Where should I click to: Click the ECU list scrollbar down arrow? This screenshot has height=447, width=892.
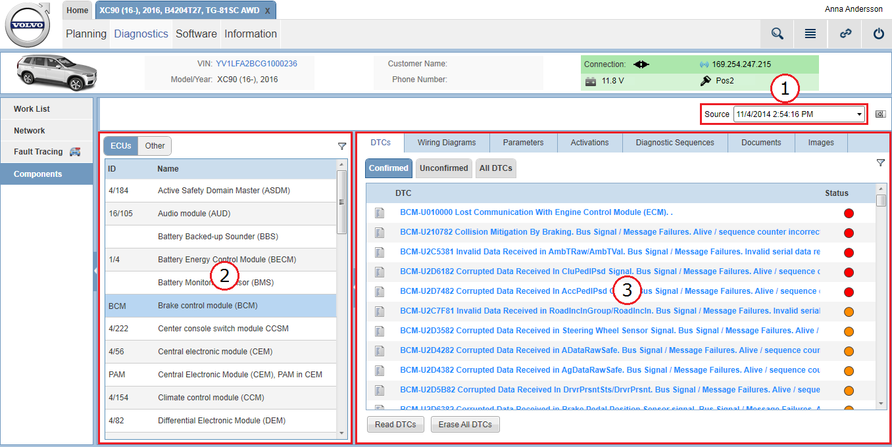click(x=341, y=433)
